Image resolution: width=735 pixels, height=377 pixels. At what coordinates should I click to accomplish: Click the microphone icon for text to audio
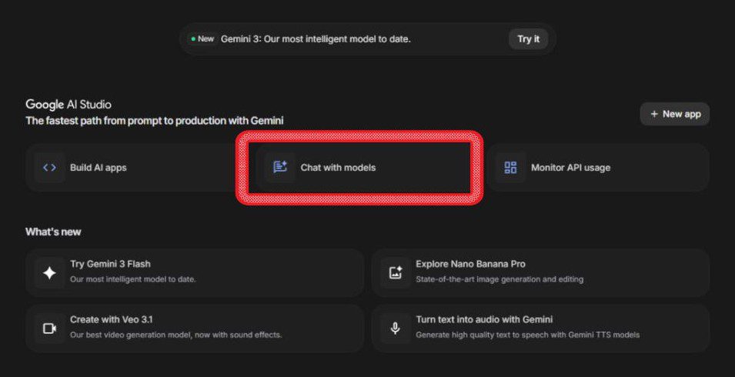396,328
